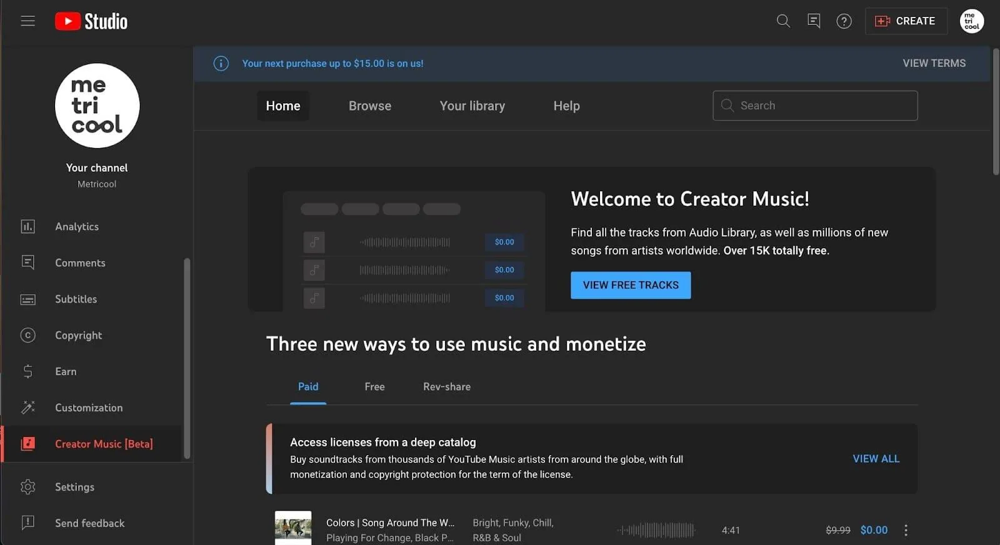Open the search magnifier icon in header
This screenshot has width=1000, height=545.
click(783, 21)
